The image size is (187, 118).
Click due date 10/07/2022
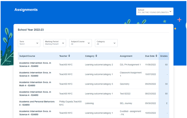coord(150,74)
